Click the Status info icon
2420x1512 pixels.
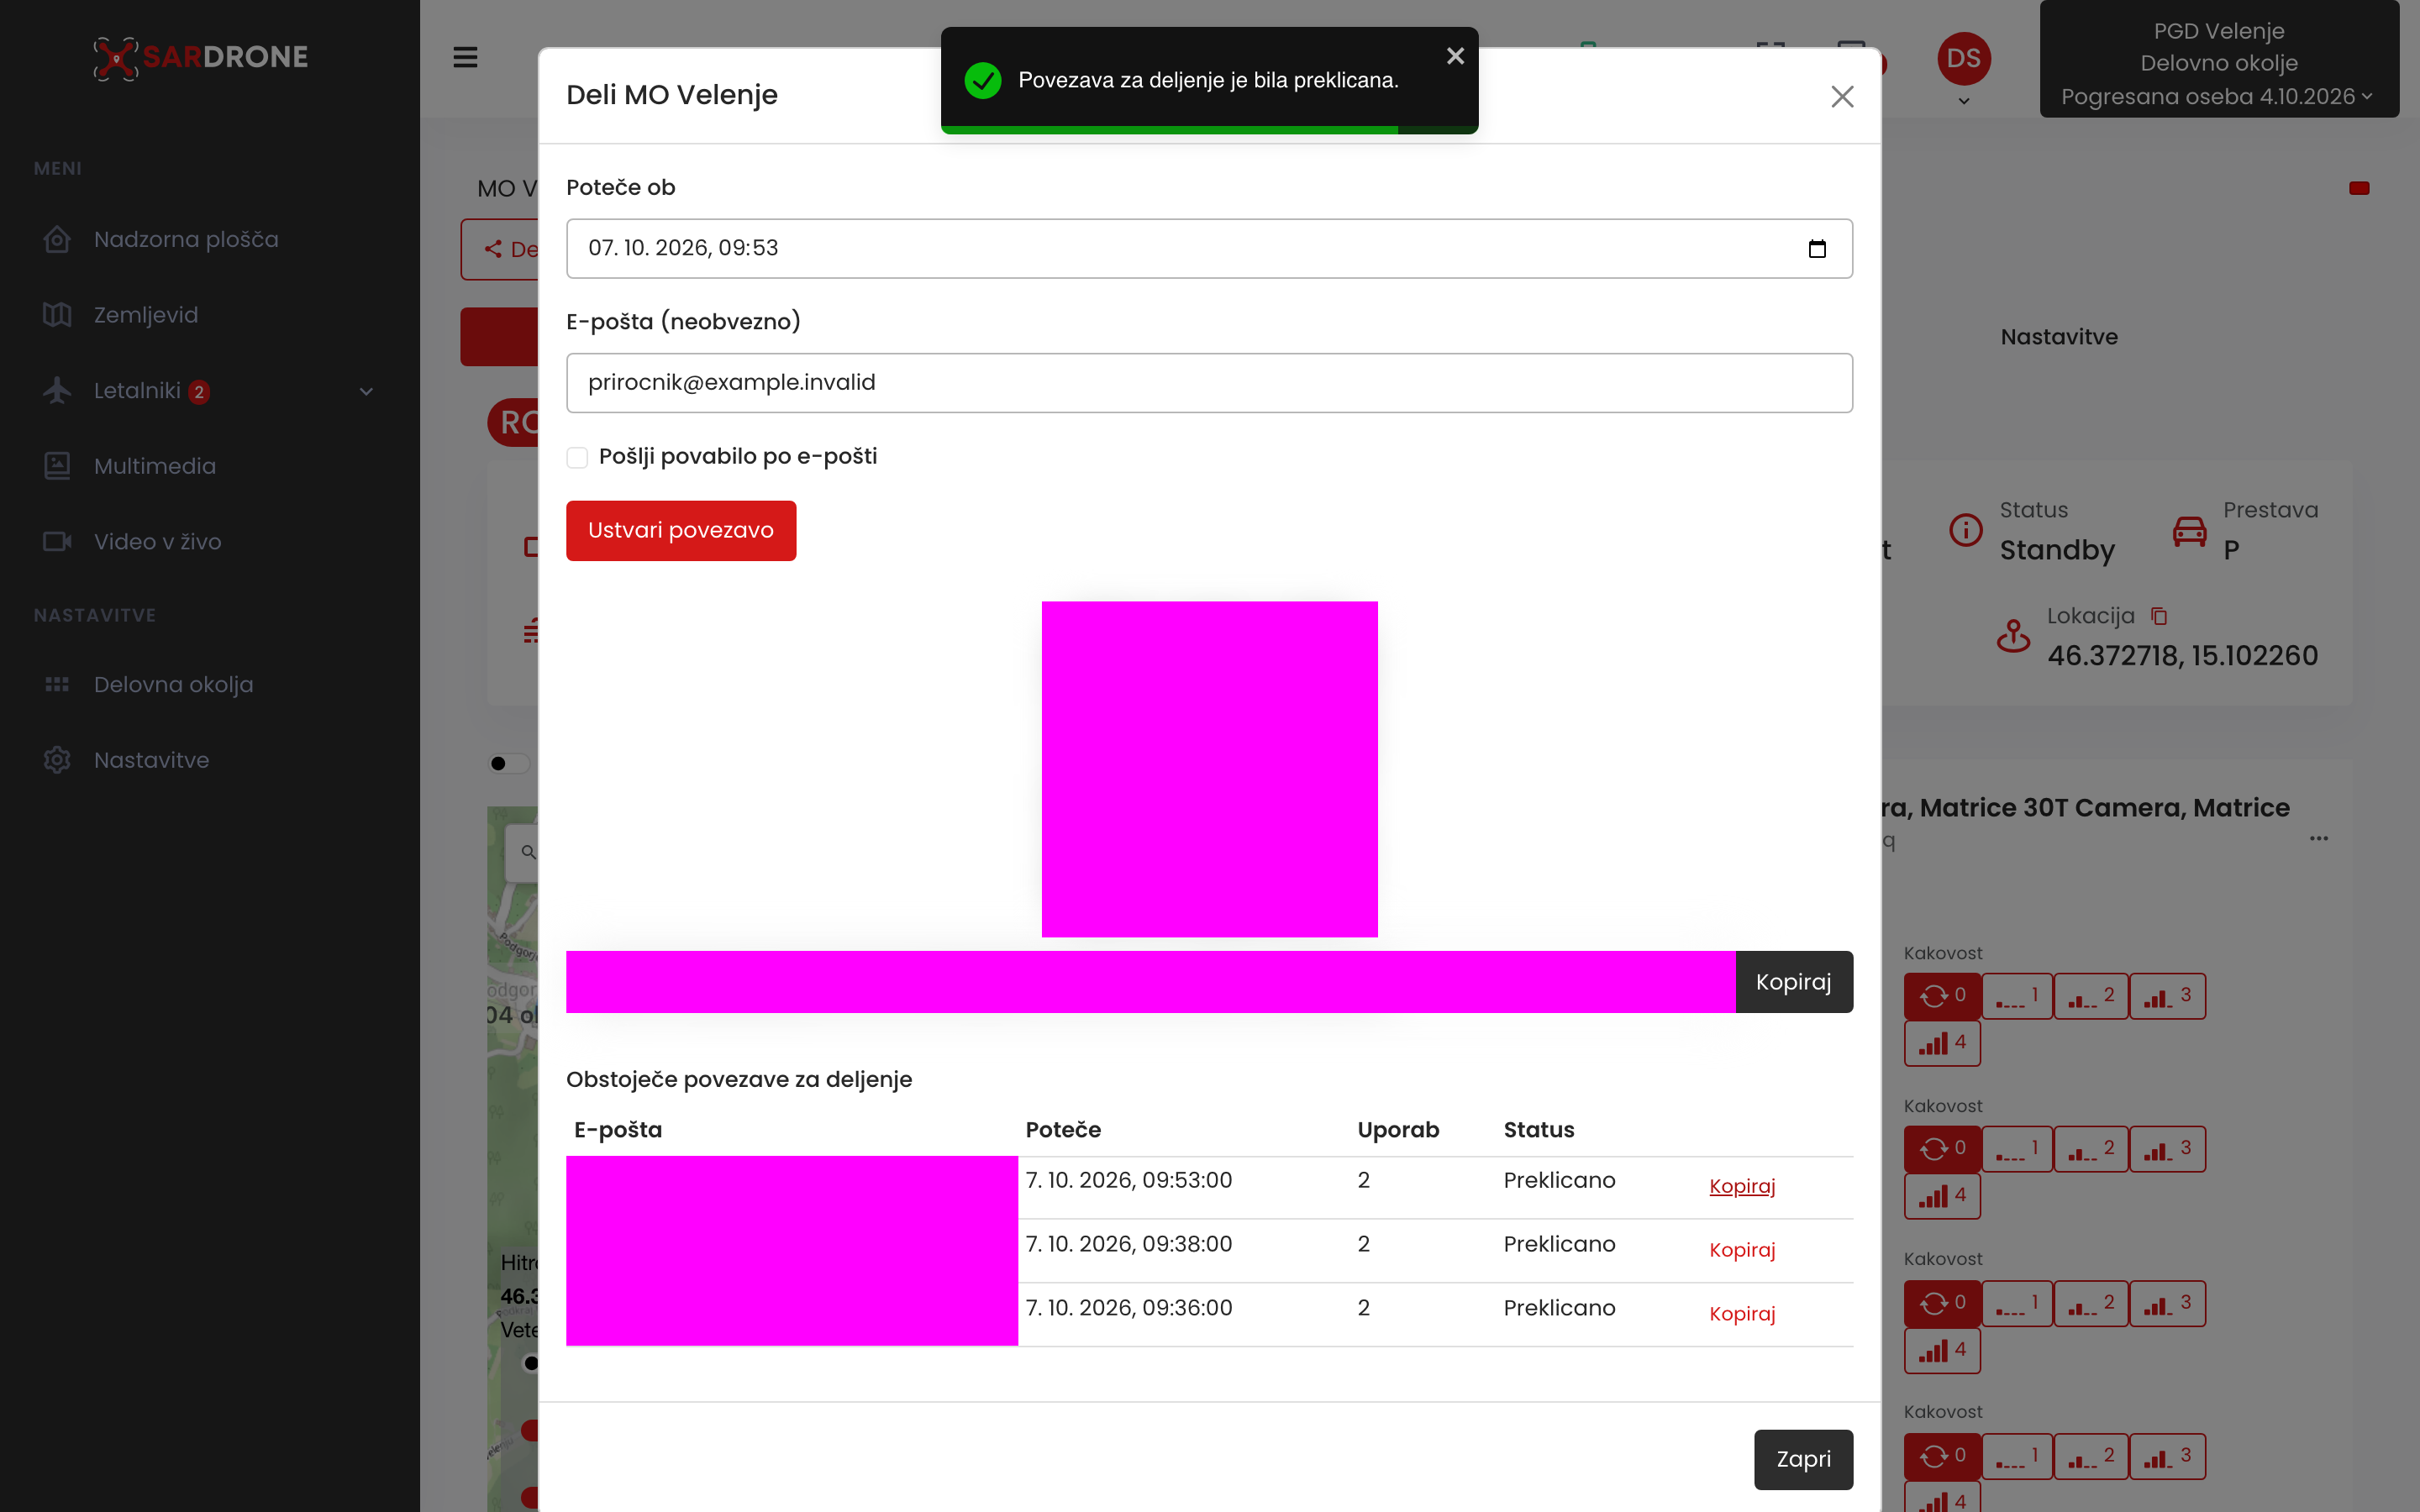pyautogui.click(x=1965, y=530)
